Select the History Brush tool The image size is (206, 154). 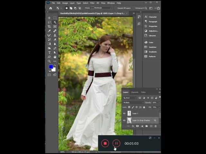[x=49, y=39]
